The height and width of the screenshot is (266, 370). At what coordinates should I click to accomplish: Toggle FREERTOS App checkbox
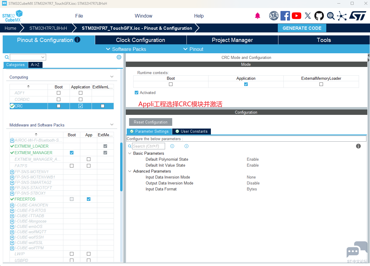click(x=89, y=199)
